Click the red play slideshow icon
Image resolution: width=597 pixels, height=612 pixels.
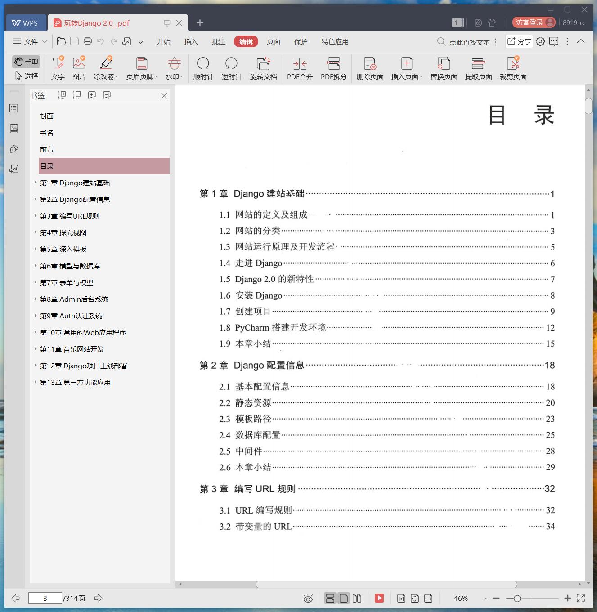(x=379, y=598)
